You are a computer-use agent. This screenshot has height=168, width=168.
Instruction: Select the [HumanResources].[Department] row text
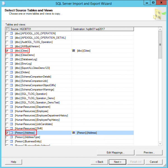click(33, 107)
